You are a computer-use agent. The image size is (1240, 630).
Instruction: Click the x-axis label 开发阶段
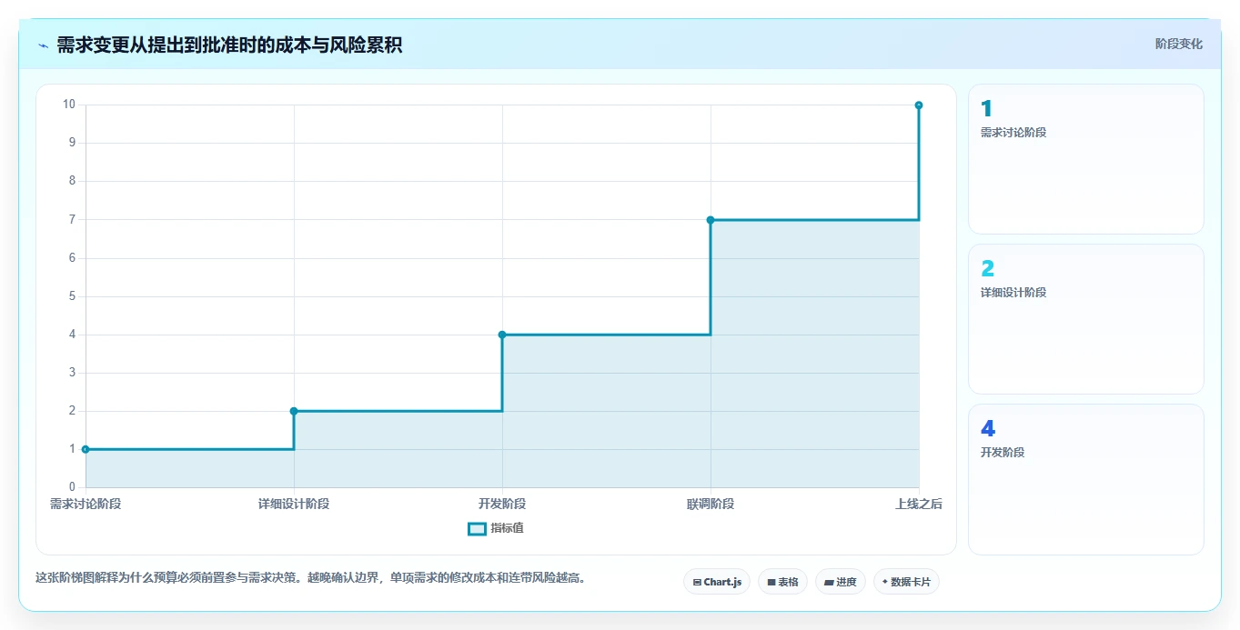[x=502, y=504]
